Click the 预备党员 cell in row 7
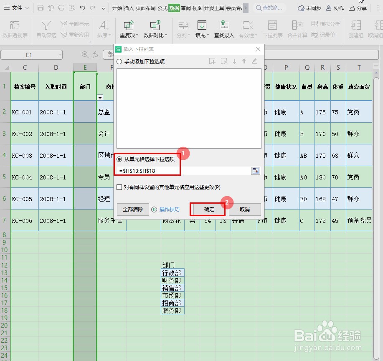This screenshot has width=383, height=361. (359, 220)
